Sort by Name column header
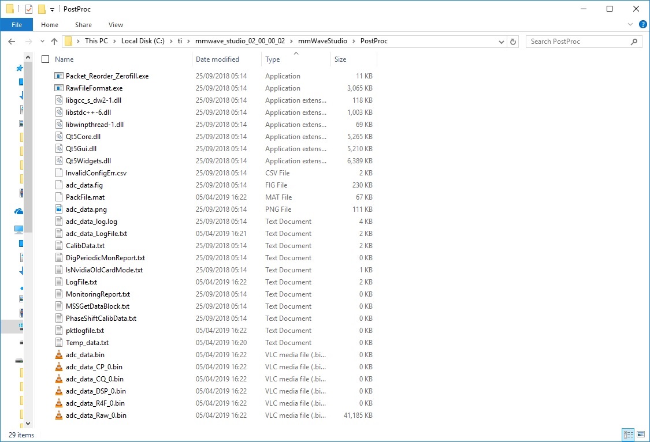The height and width of the screenshot is (442, 650). tap(64, 59)
